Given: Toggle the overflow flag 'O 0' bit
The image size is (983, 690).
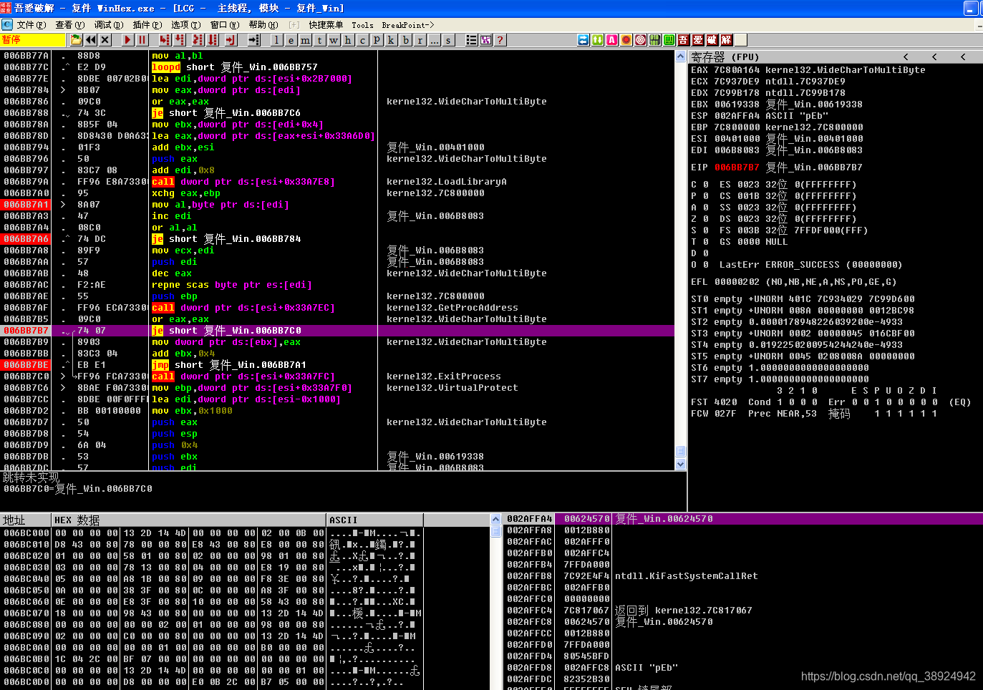Looking at the screenshot, I should pyautogui.click(x=699, y=265).
